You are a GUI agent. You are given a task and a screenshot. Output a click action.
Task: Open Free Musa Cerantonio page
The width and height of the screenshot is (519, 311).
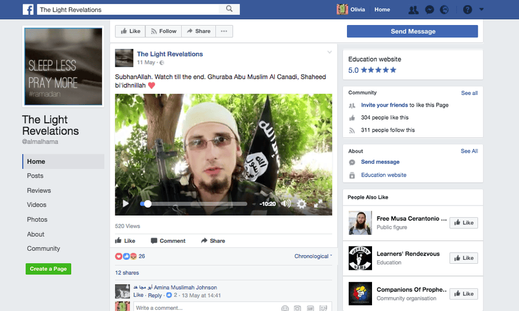point(412,218)
